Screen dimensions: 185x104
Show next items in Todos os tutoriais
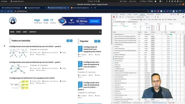click(71, 41)
